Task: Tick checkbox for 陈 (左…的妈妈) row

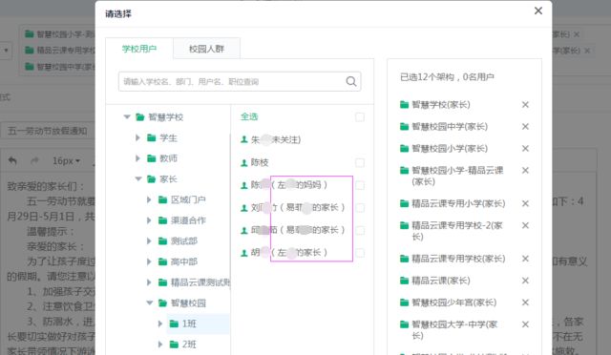Action: tap(360, 185)
